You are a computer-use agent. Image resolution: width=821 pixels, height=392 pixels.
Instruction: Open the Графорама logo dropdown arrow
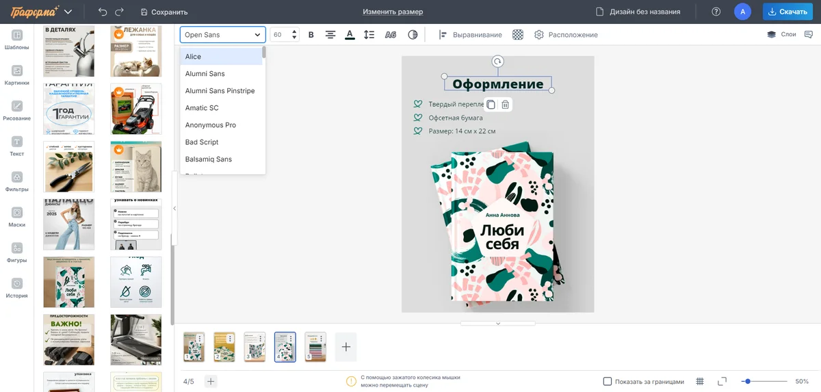68,12
